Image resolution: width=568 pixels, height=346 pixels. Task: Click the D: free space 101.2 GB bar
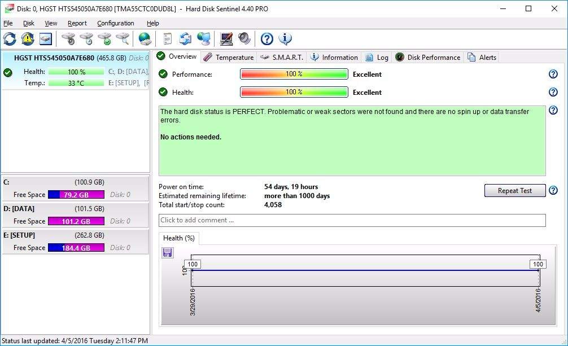tap(76, 221)
